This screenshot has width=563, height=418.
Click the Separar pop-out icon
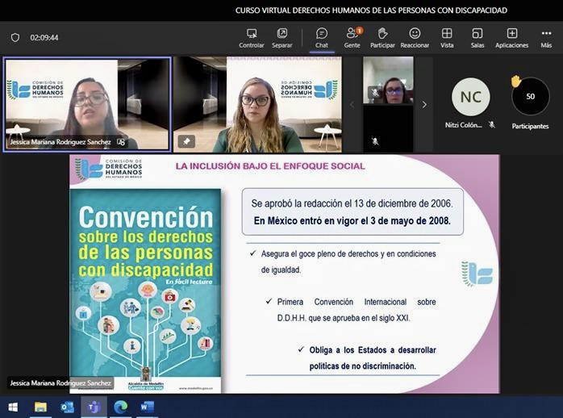[282, 37]
